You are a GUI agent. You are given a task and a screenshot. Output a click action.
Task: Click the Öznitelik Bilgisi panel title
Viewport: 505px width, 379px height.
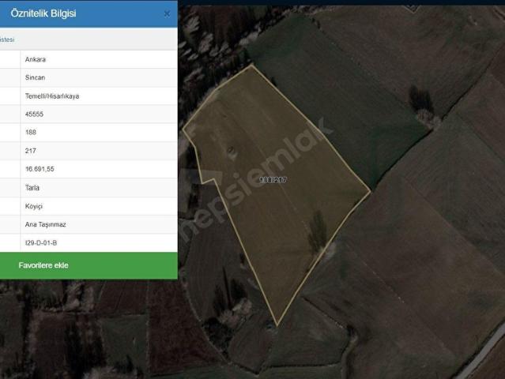click(43, 13)
